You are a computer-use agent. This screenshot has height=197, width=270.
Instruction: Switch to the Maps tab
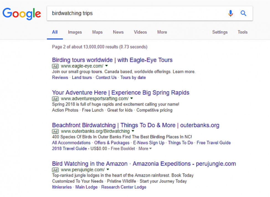97,32
